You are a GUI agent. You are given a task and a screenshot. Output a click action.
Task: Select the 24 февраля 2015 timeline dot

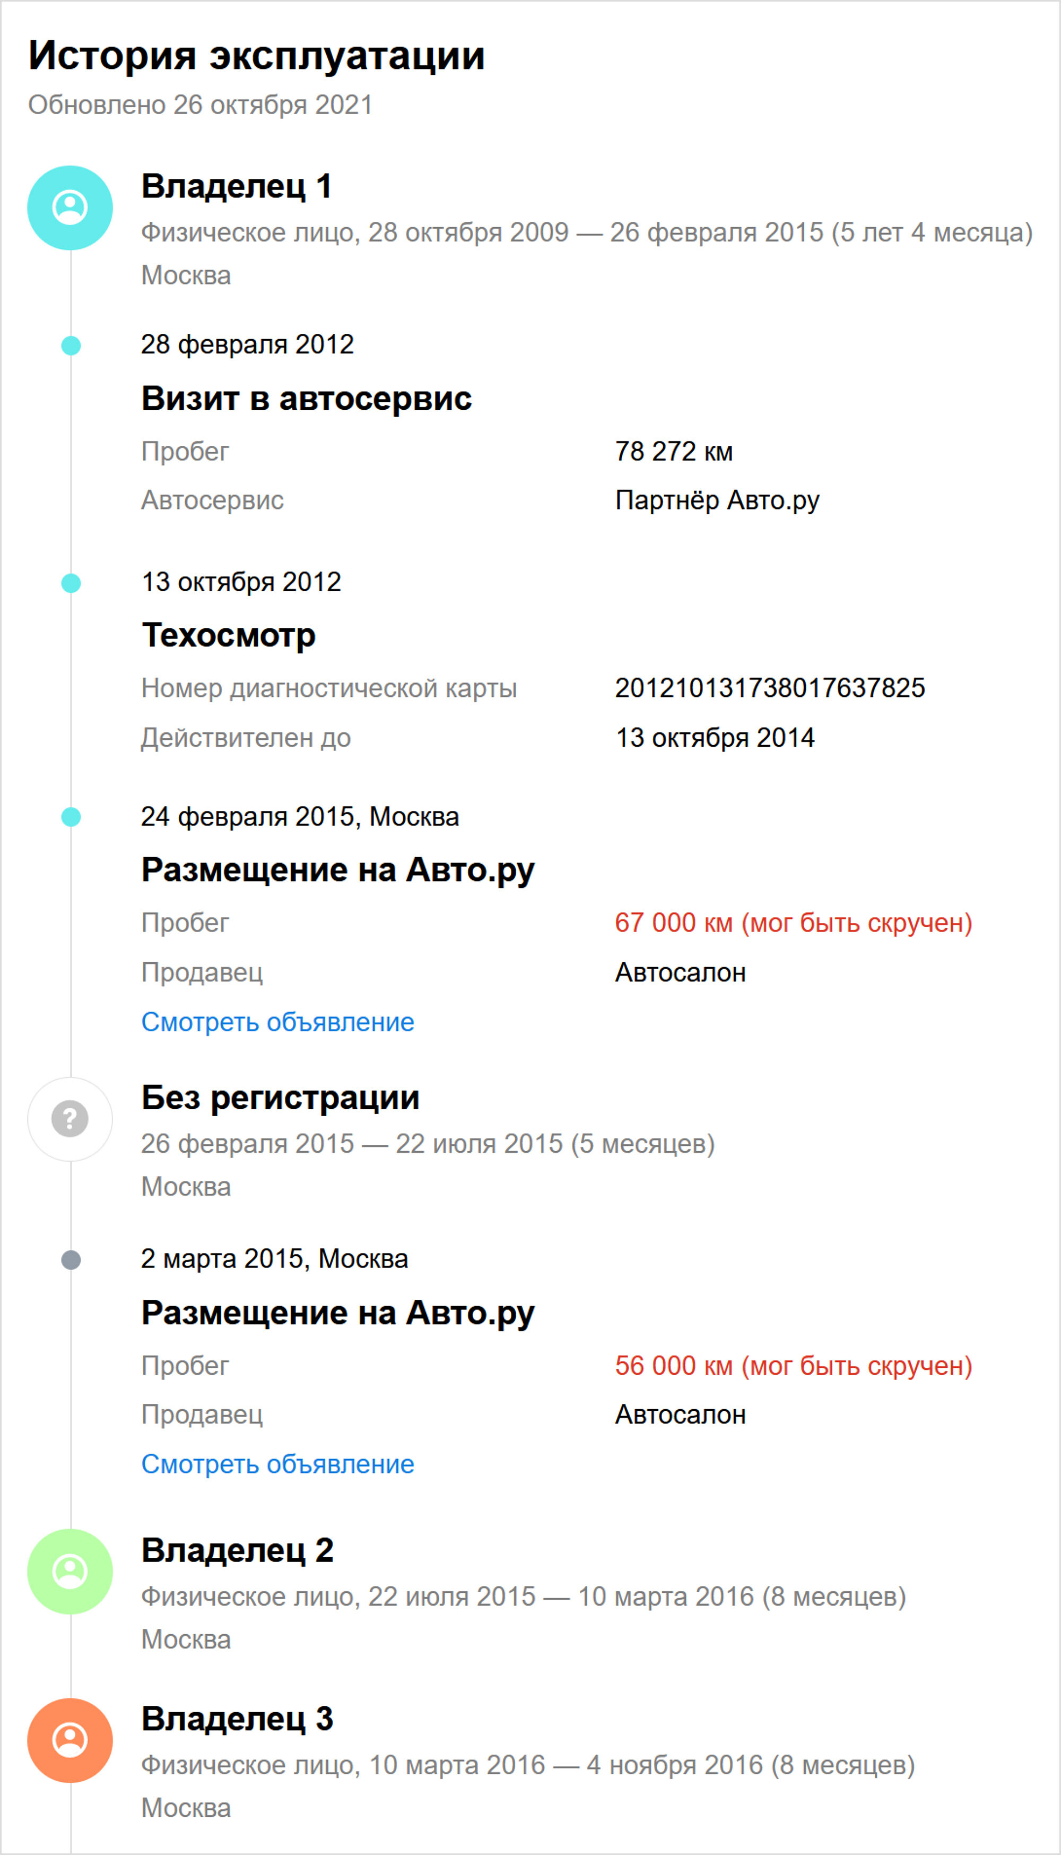click(71, 817)
